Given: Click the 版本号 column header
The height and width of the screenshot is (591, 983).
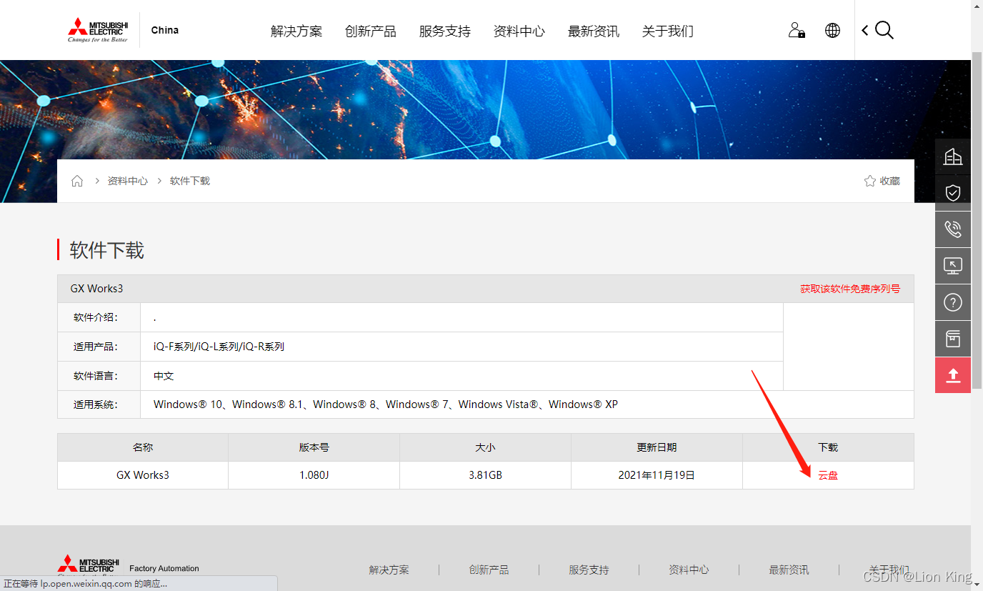Looking at the screenshot, I should (x=314, y=447).
